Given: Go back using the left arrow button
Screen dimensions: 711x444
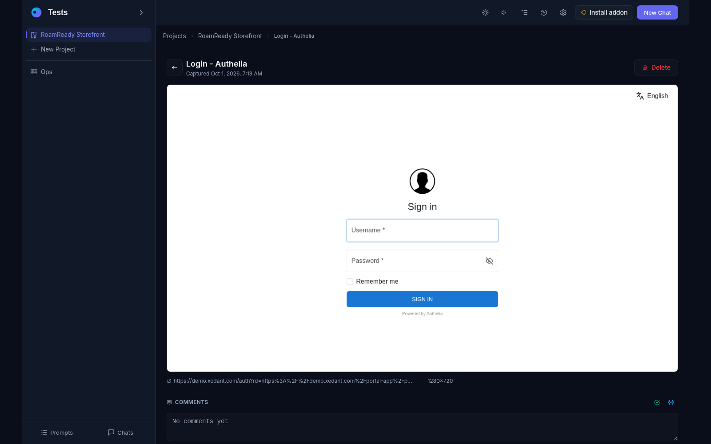Looking at the screenshot, I should pyautogui.click(x=175, y=67).
